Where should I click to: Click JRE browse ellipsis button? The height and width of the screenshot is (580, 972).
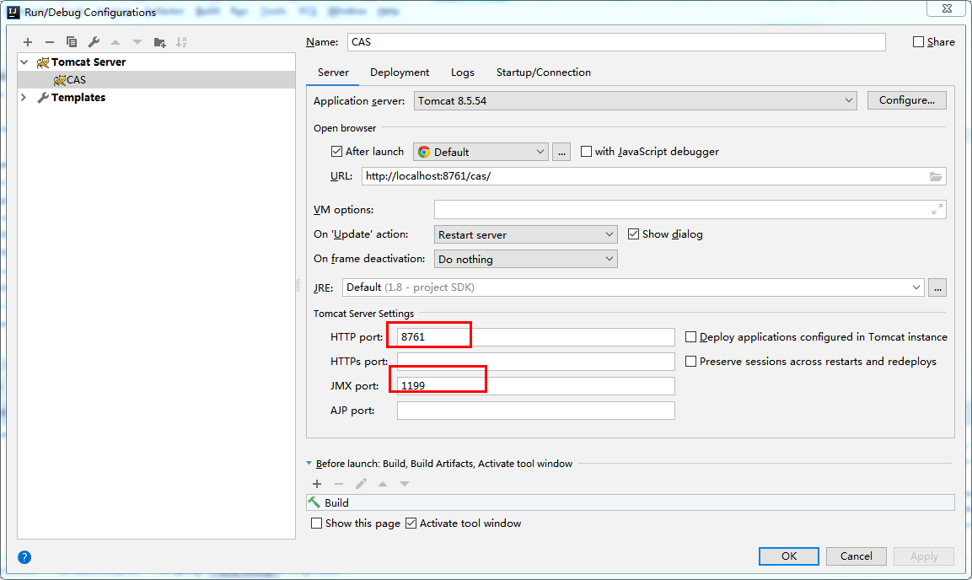(x=937, y=287)
